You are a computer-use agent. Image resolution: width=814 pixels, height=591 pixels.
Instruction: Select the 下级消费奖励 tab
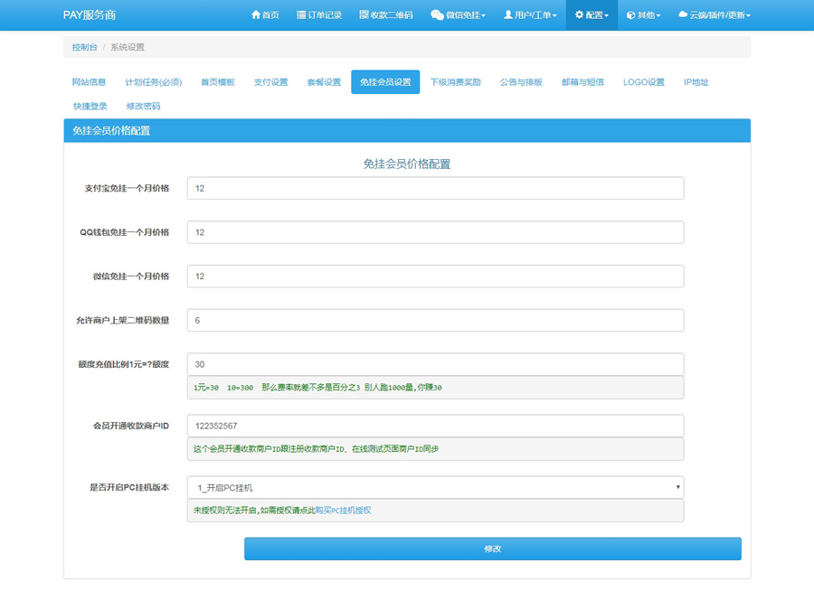point(455,82)
